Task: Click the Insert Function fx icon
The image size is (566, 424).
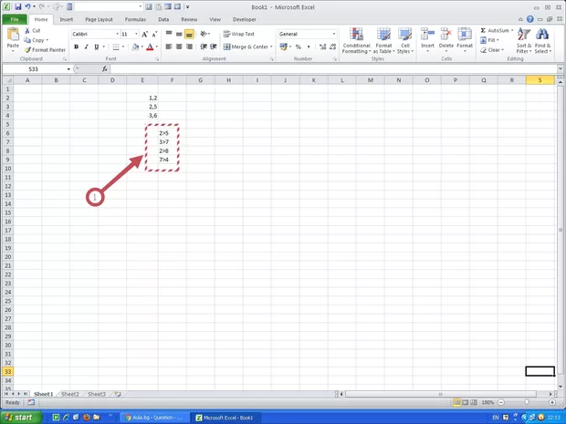Action: click(104, 69)
